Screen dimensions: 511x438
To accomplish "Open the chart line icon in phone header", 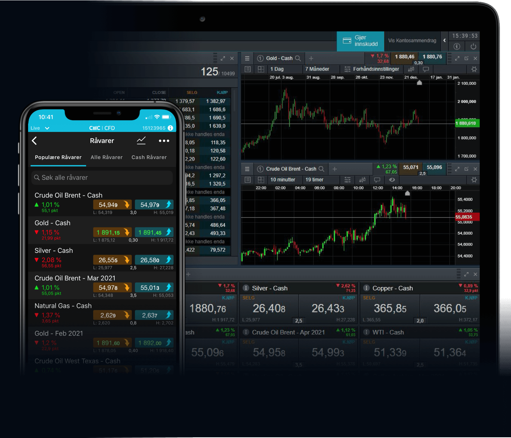I will (141, 141).
